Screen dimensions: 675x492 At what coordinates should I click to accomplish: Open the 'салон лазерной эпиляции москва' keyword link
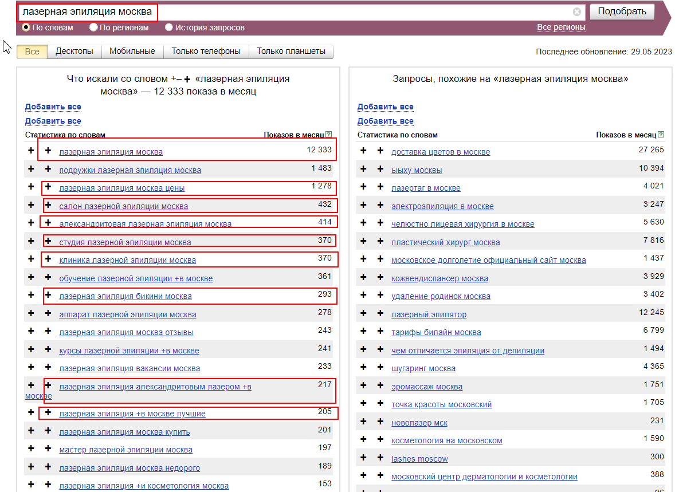point(124,206)
